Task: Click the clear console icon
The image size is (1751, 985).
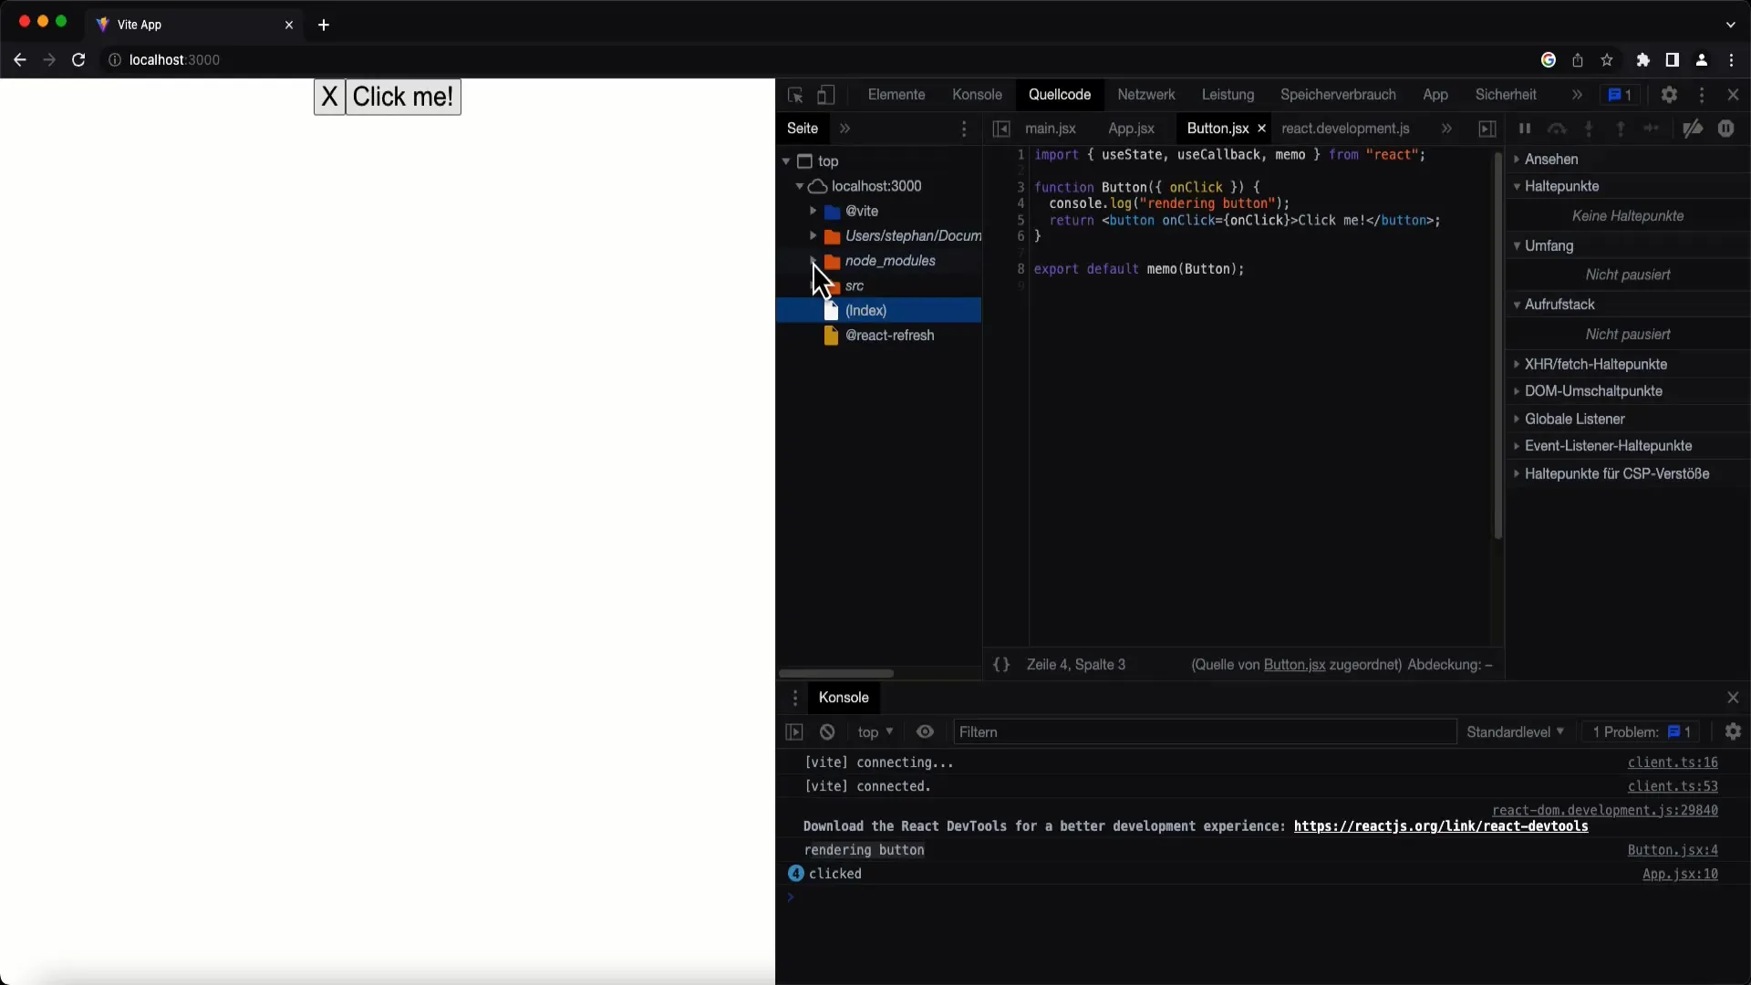Action: tap(827, 731)
